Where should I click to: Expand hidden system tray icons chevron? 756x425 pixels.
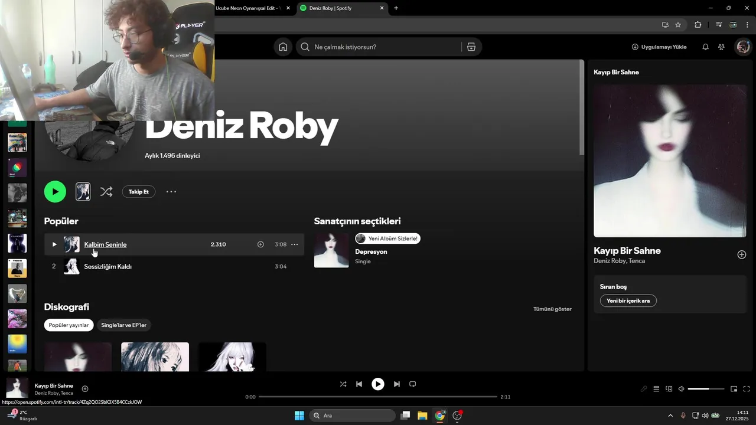pyautogui.click(x=670, y=416)
